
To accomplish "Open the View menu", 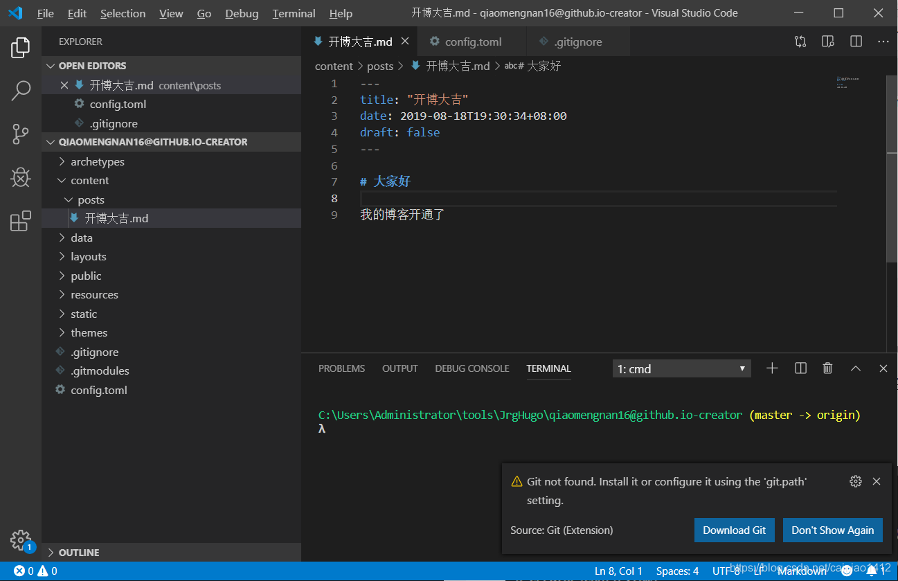I will point(171,13).
